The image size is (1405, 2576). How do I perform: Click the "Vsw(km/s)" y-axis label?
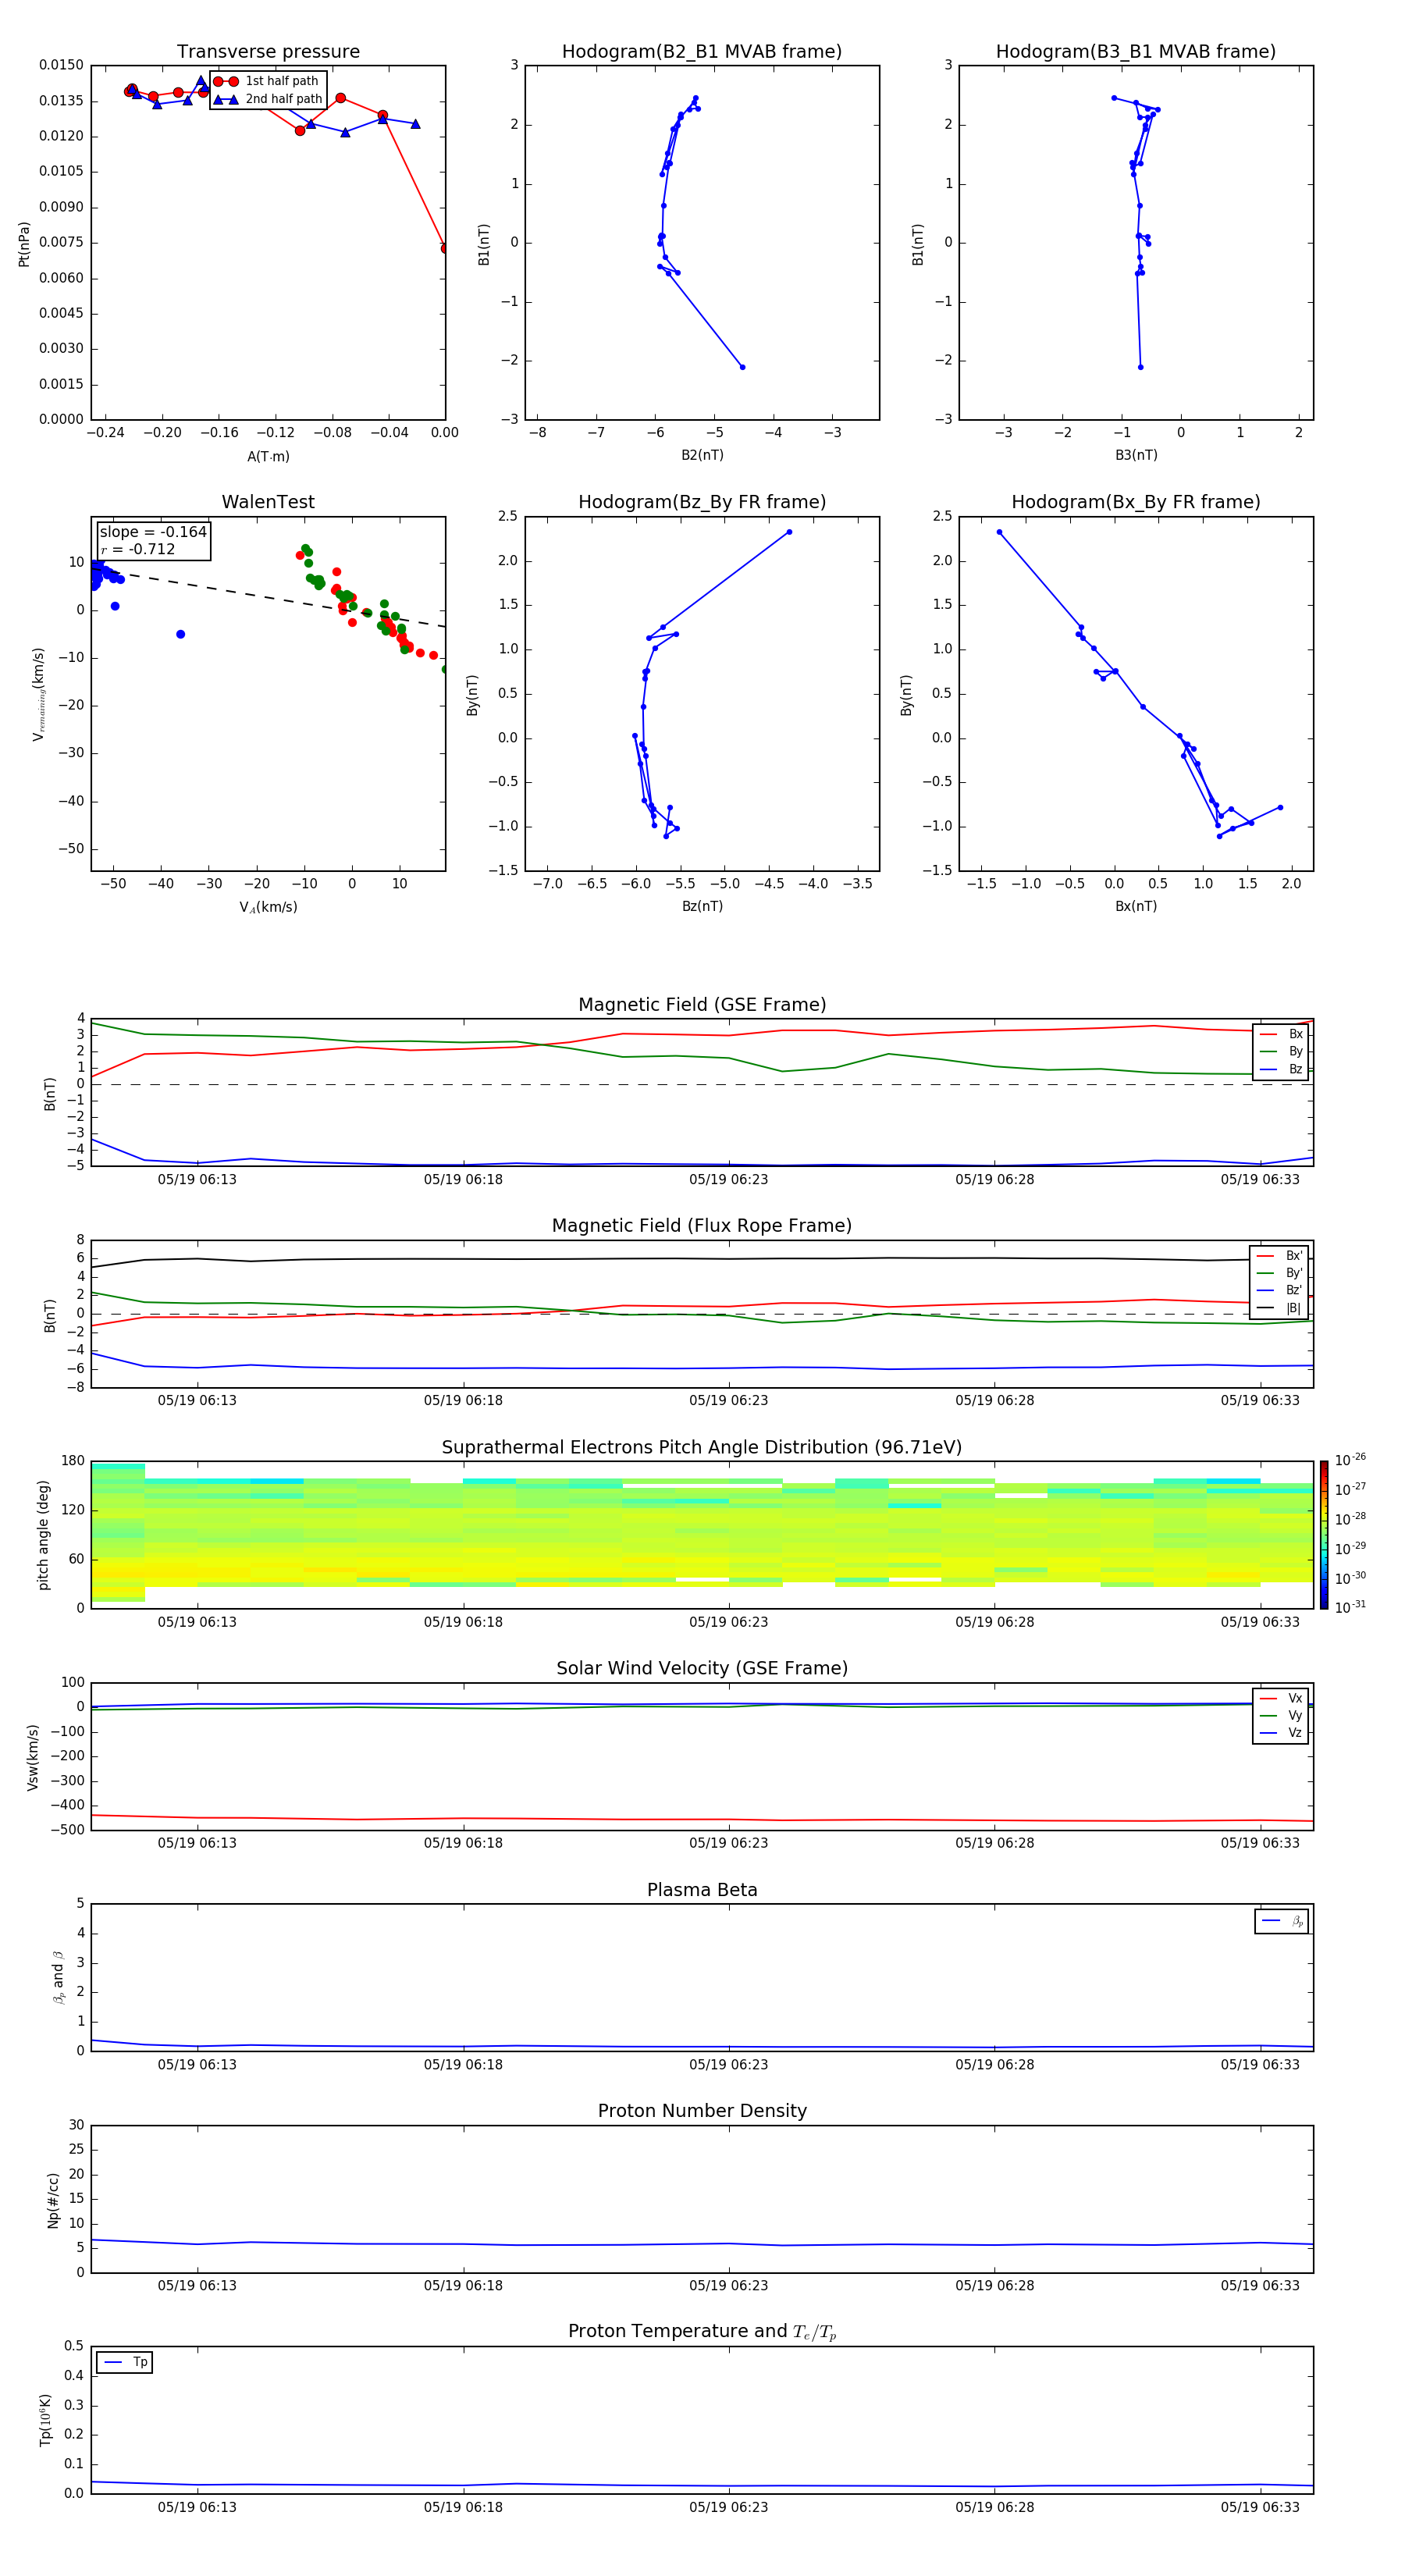coord(33,1757)
